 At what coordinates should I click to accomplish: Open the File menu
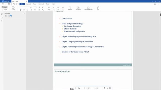[4, 4]
